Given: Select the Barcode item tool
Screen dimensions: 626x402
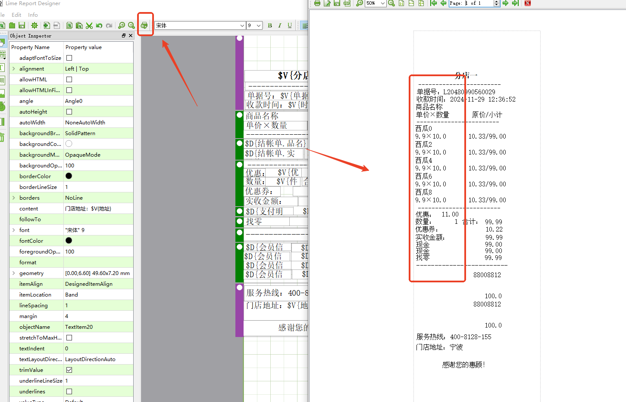Looking at the screenshot, I should tap(2, 80).
